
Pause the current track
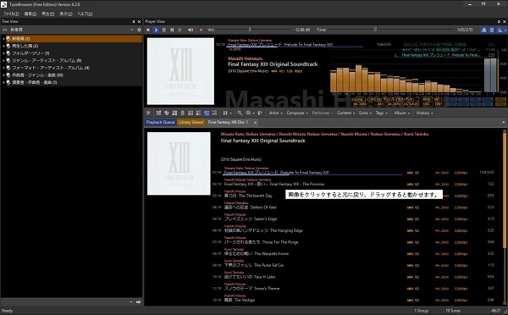pos(164,30)
